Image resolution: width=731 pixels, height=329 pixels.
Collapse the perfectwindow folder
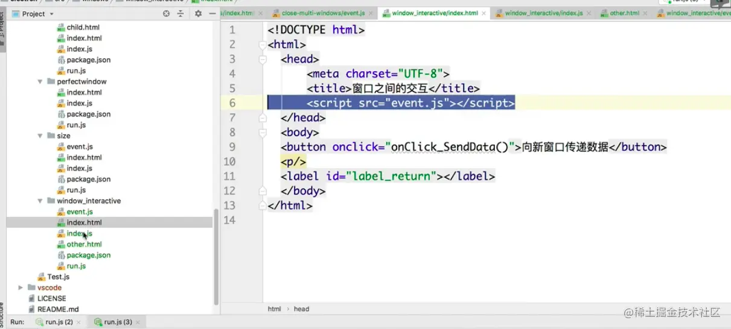tap(40, 81)
